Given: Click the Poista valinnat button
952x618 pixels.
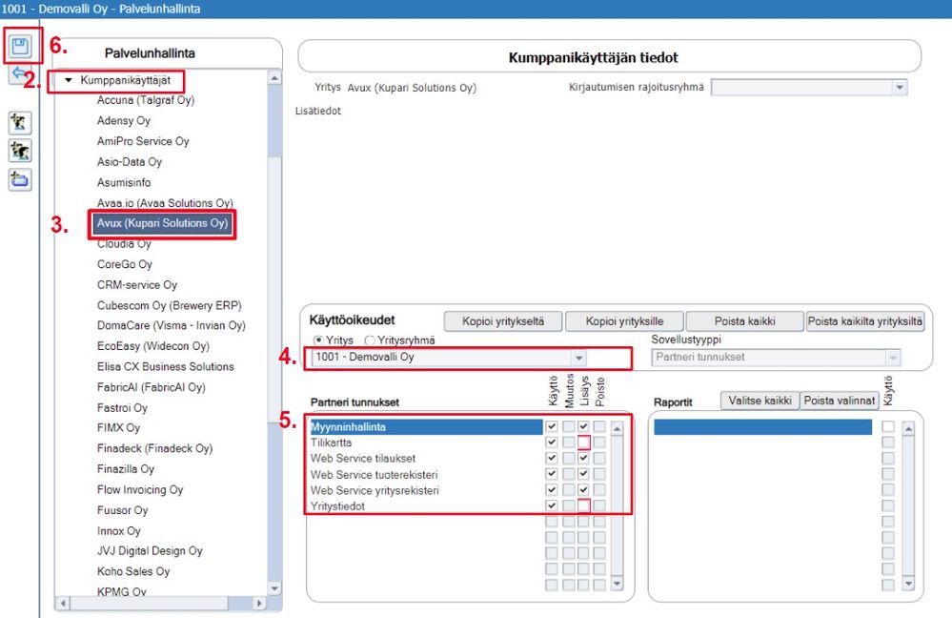Looking at the screenshot, I should [x=839, y=401].
